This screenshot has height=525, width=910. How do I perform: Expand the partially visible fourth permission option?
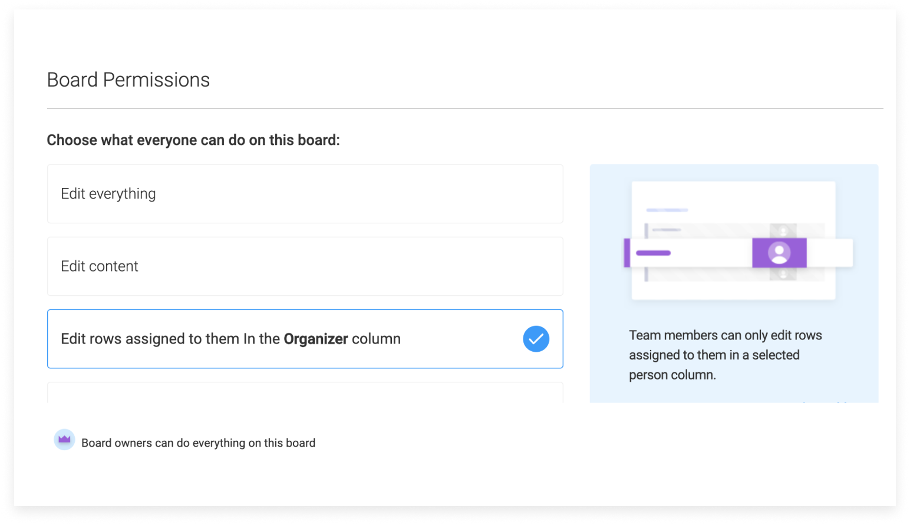305,392
